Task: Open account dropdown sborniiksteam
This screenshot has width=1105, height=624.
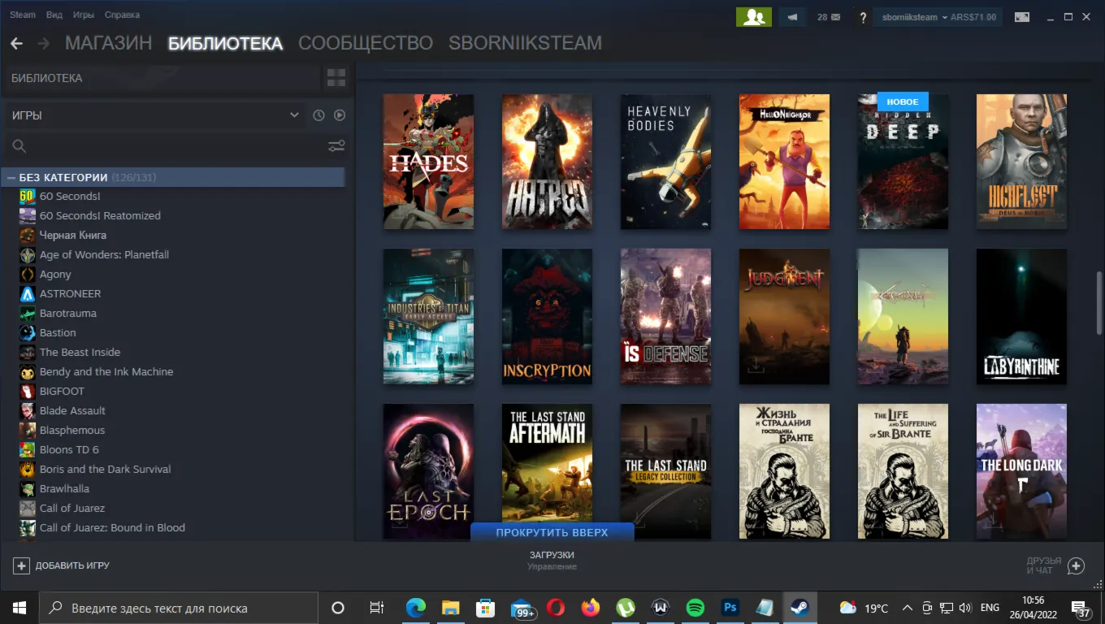Action: (x=938, y=17)
